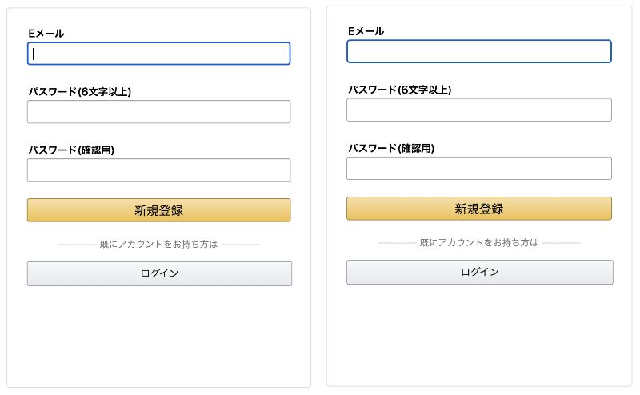Click the Eメール field in the right form
Viewport: 640px width, 395px height.
click(x=478, y=51)
